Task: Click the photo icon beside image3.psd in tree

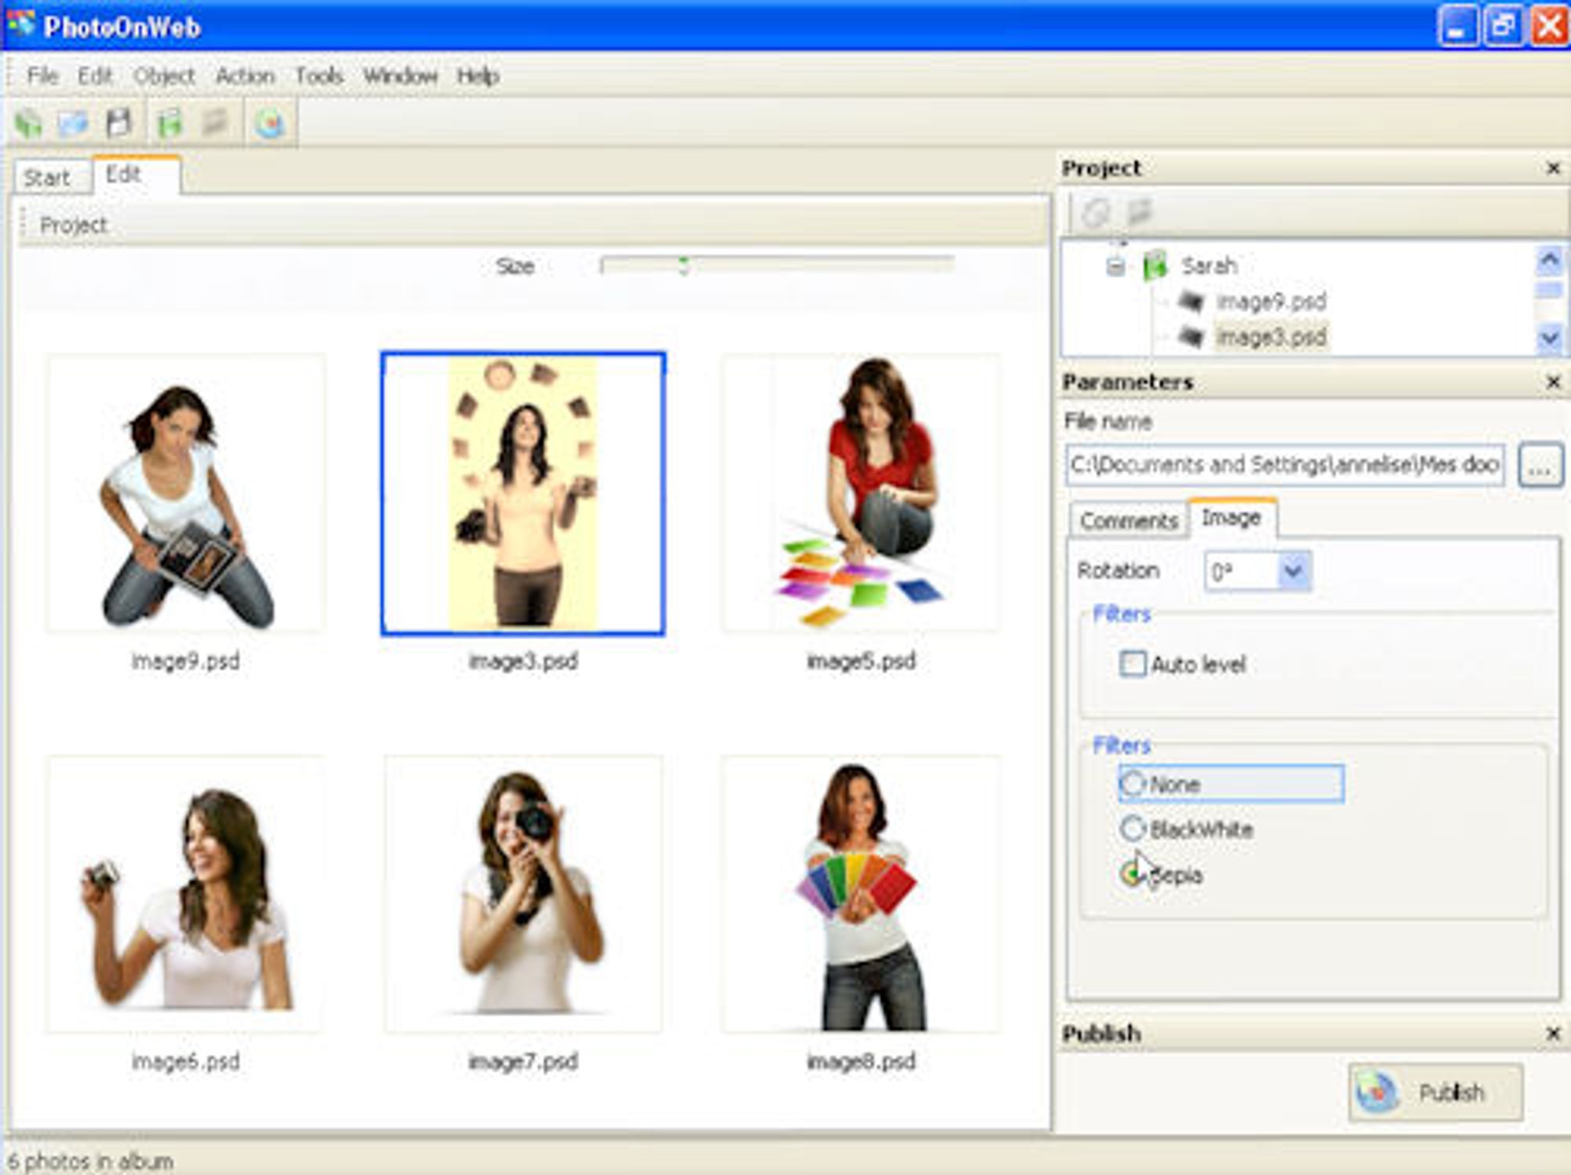Action: (1191, 337)
